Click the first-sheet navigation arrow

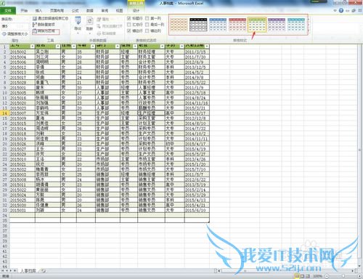tap(3, 271)
